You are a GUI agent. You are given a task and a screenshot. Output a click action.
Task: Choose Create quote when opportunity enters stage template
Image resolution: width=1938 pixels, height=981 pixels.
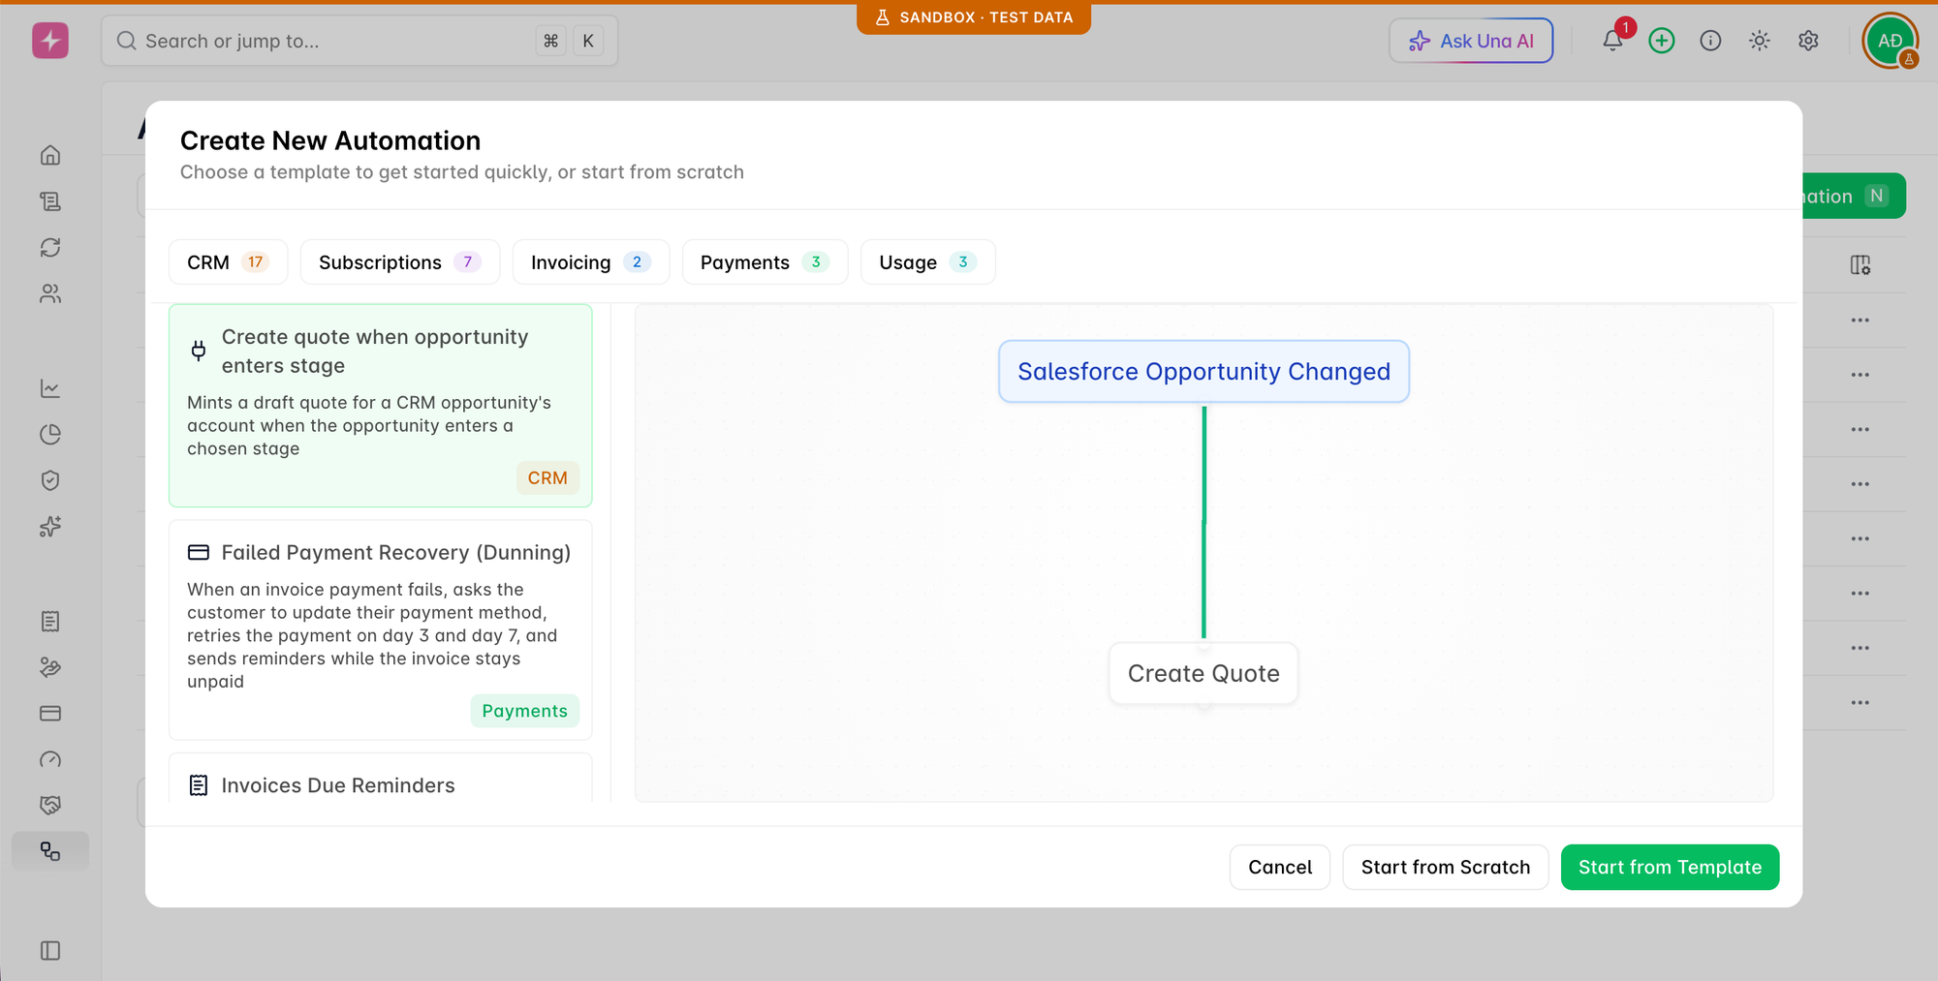(x=381, y=406)
